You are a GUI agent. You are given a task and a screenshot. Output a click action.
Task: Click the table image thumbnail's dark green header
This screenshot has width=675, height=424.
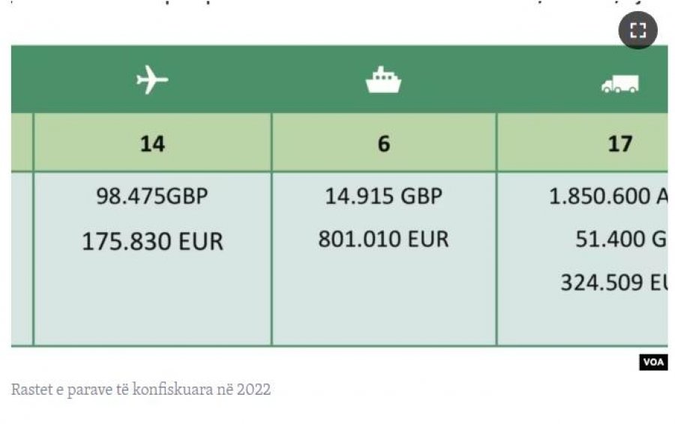[x=270, y=79]
